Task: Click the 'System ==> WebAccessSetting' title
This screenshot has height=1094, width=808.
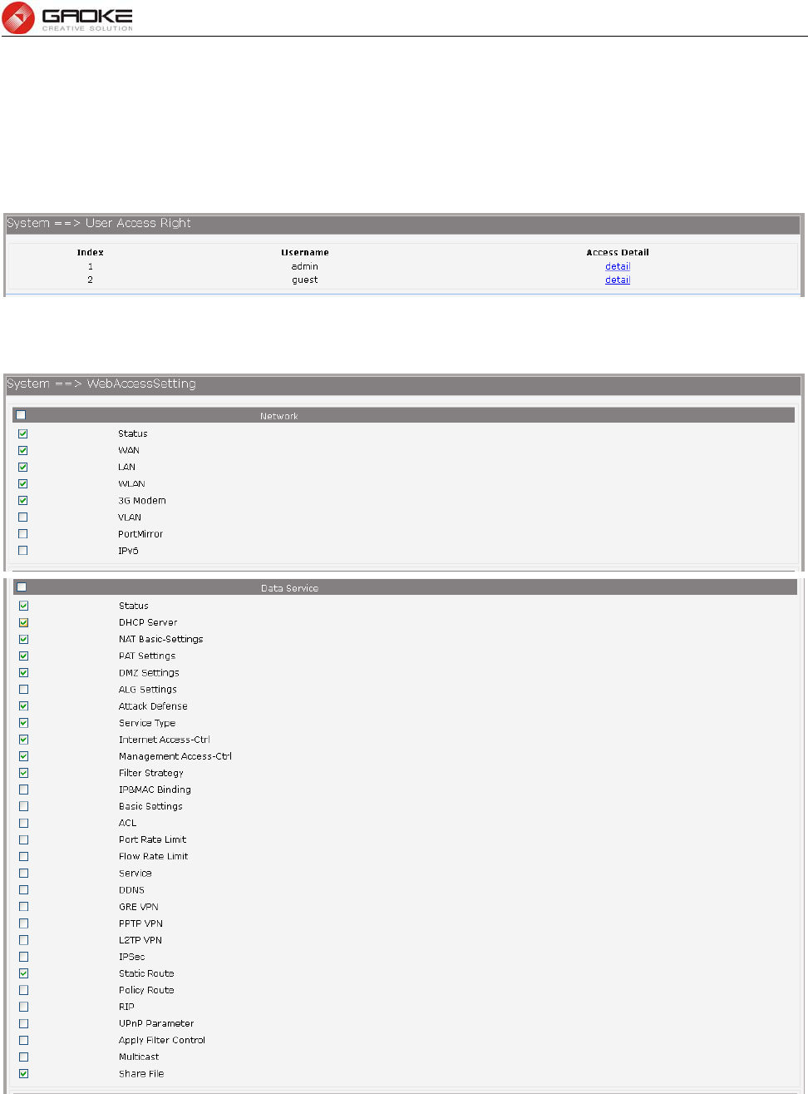Action: tap(101, 384)
